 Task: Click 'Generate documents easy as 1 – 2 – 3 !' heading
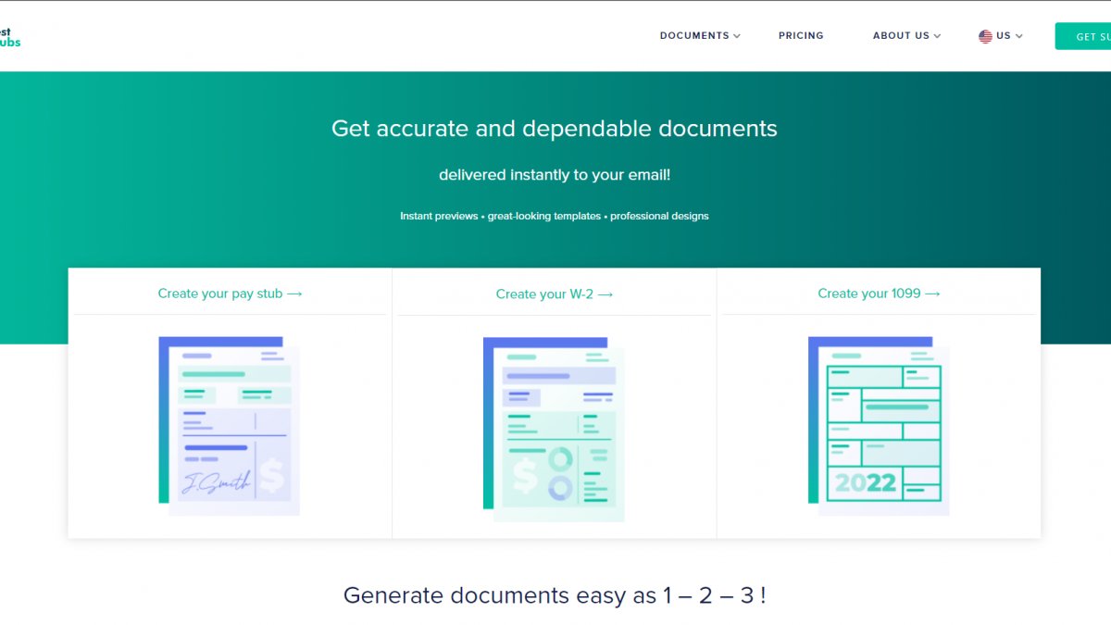555,595
